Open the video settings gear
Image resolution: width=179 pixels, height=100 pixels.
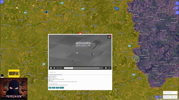click(106, 68)
